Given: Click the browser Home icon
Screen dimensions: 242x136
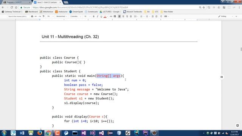Looking at the screenshot, I should (x=16, y=8).
